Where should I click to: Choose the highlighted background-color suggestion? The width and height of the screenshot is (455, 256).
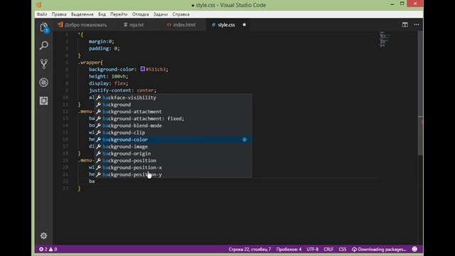pos(173,139)
